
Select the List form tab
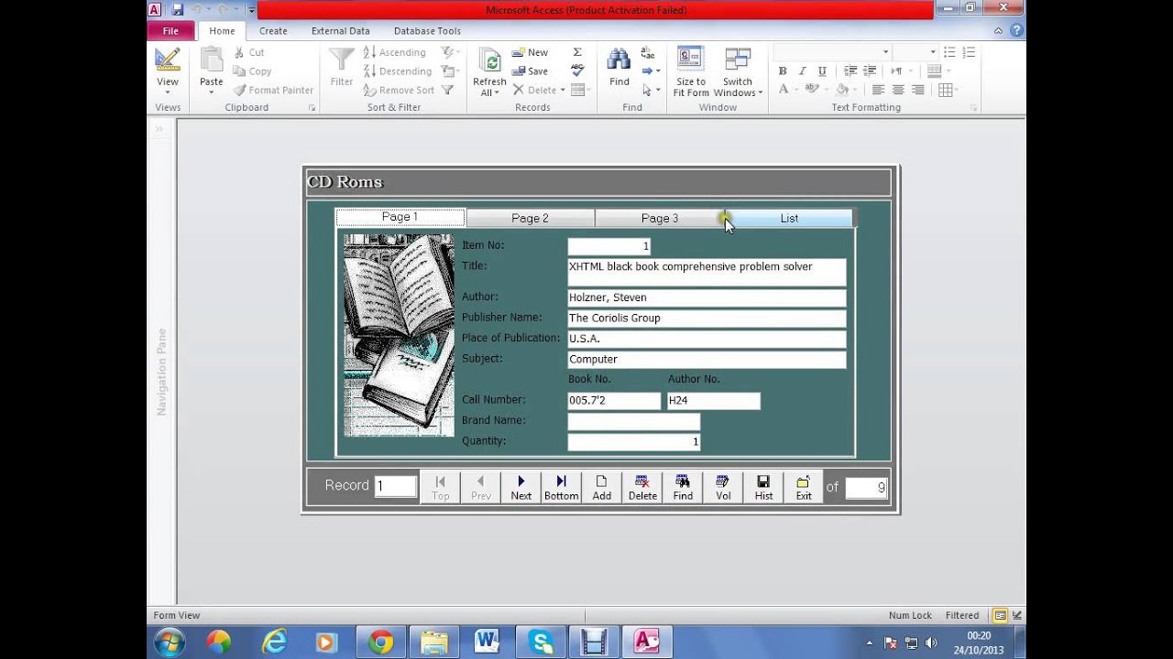tap(789, 218)
